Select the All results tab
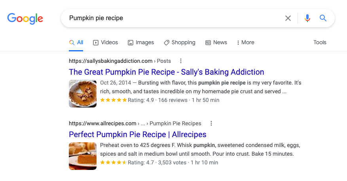The height and width of the screenshot is (181, 347). (x=76, y=42)
